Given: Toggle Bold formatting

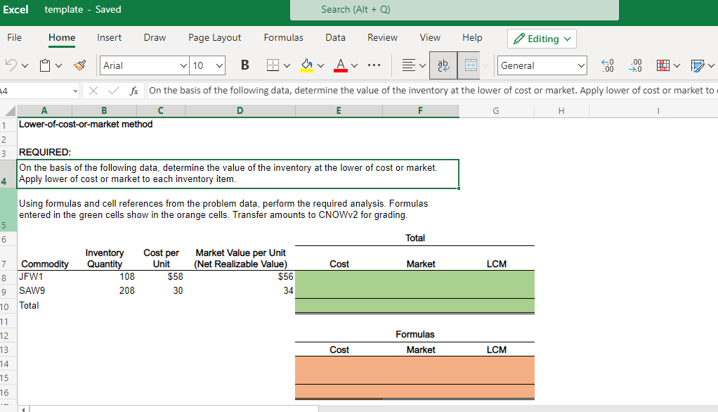Looking at the screenshot, I should coord(244,65).
